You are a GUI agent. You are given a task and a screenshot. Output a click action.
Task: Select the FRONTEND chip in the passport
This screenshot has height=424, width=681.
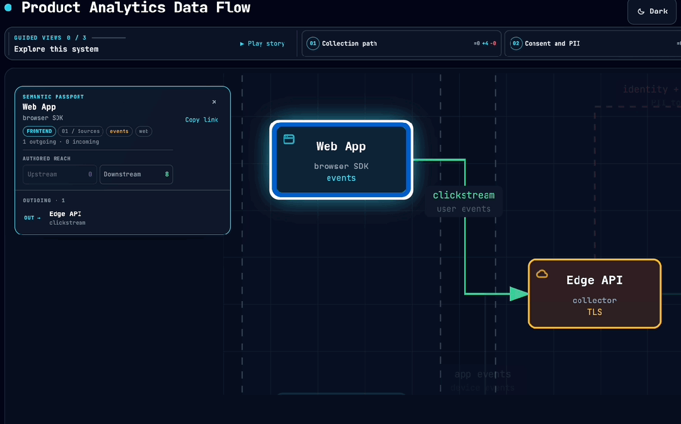(x=39, y=131)
